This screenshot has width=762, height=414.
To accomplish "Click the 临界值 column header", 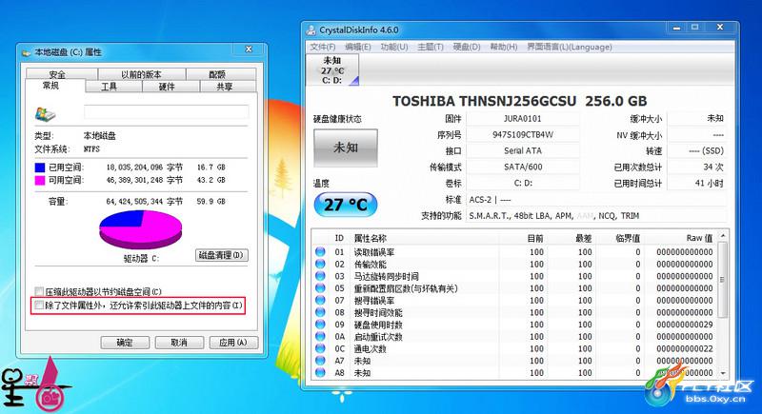I will [x=628, y=238].
